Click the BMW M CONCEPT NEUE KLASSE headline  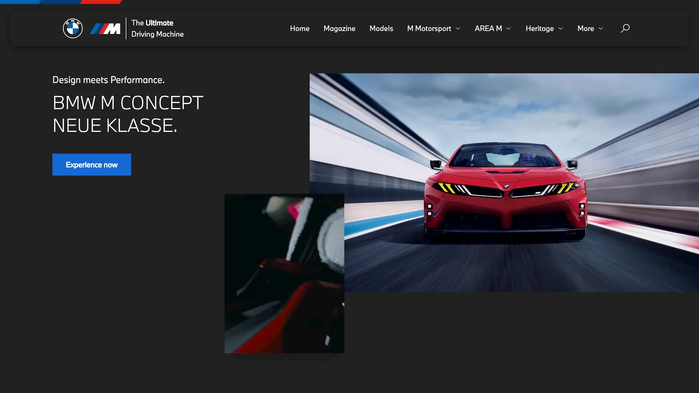(x=128, y=114)
